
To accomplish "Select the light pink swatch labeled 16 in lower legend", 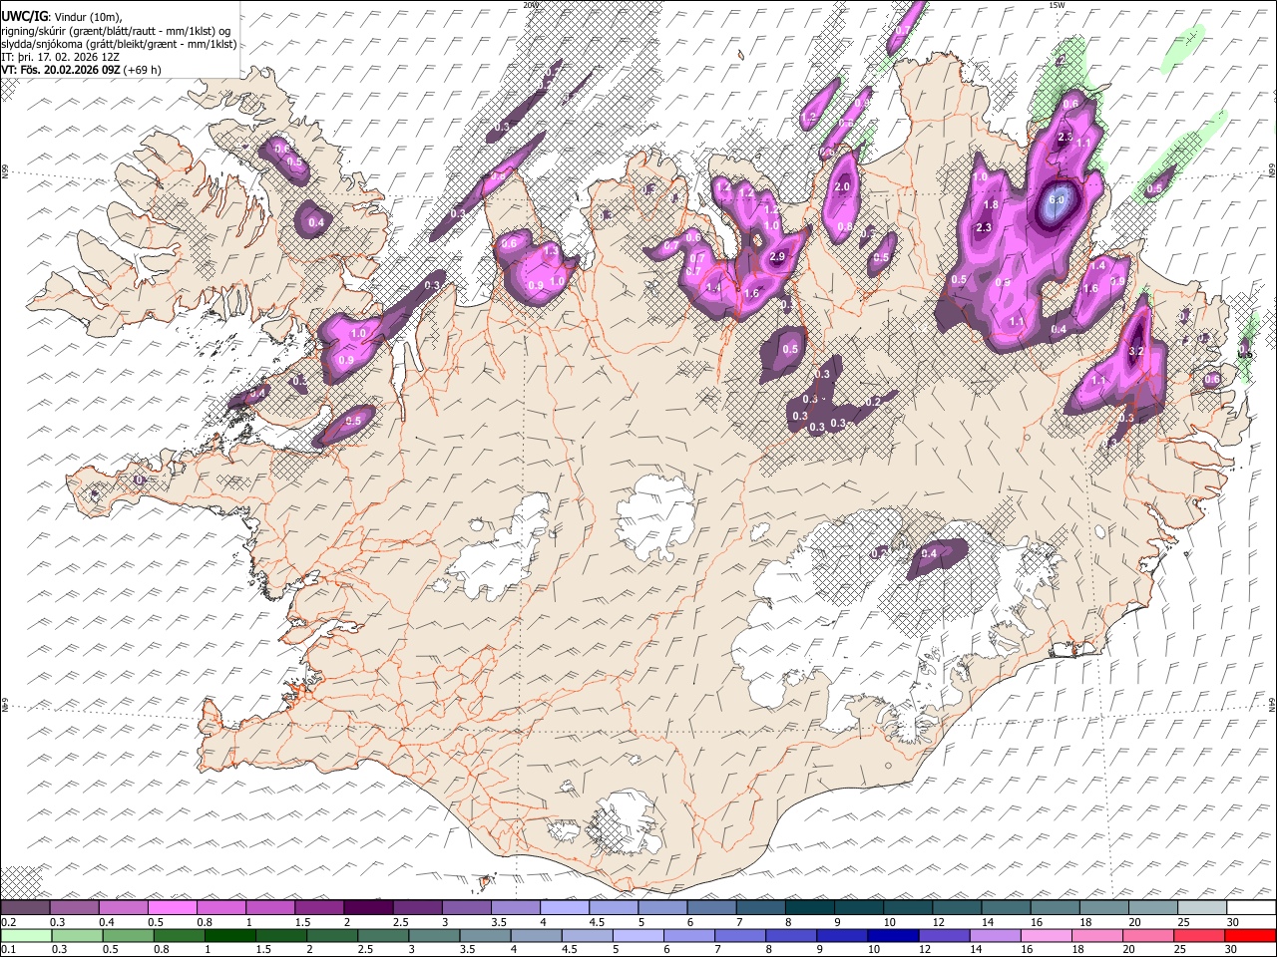I will [x=1047, y=935].
